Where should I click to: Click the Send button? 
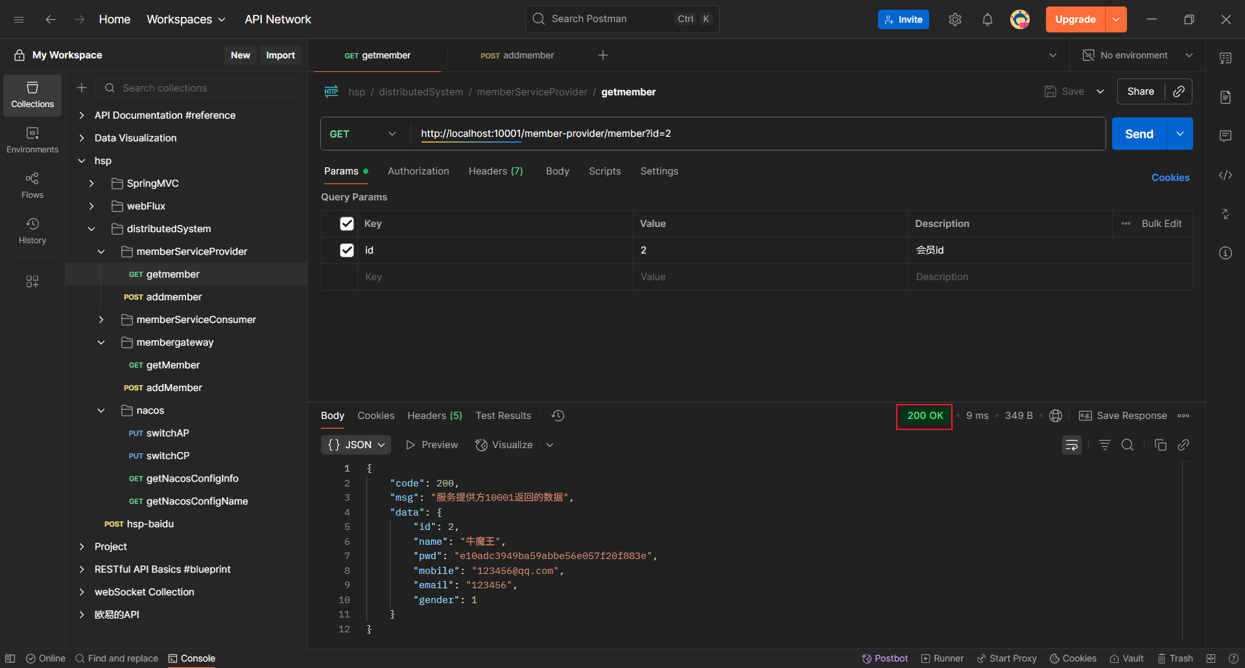pos(1139,134)
